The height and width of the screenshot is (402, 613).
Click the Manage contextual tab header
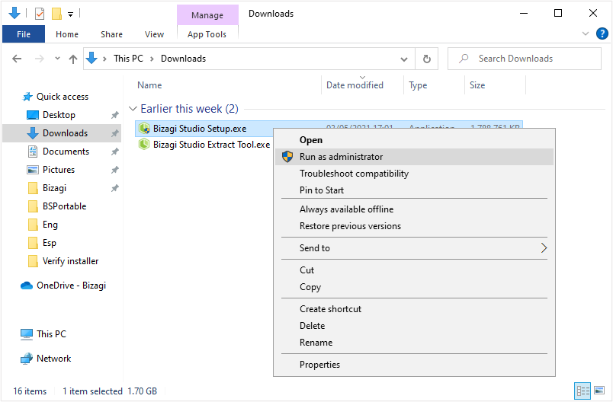(207, 15)
